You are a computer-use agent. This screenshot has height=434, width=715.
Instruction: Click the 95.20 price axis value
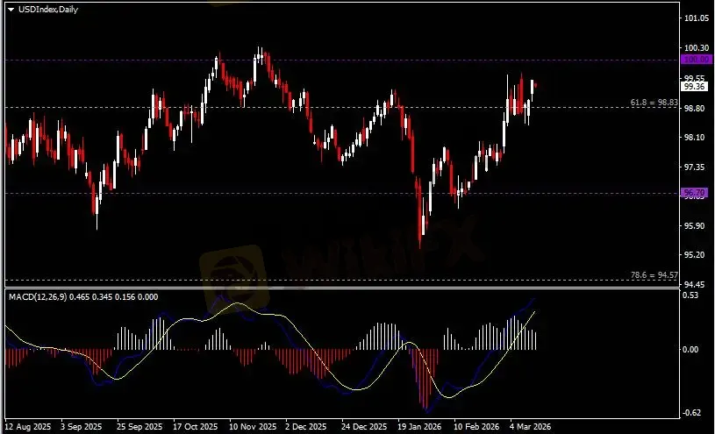click(x=696, y=255)
